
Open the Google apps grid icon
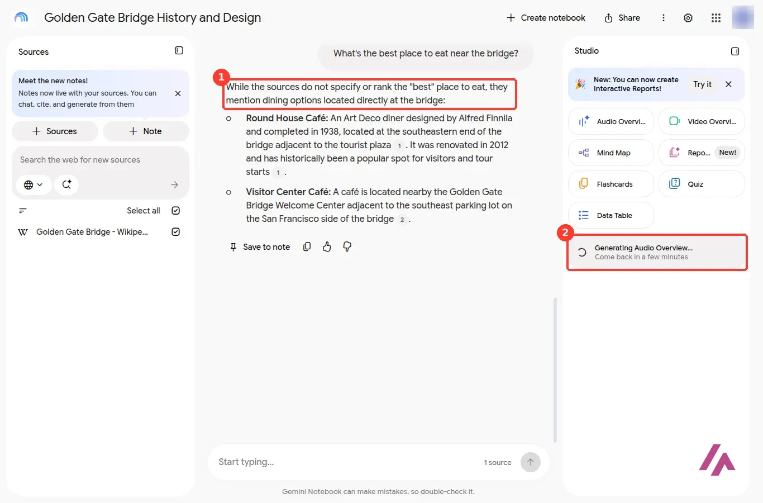(x=716, y=18)
